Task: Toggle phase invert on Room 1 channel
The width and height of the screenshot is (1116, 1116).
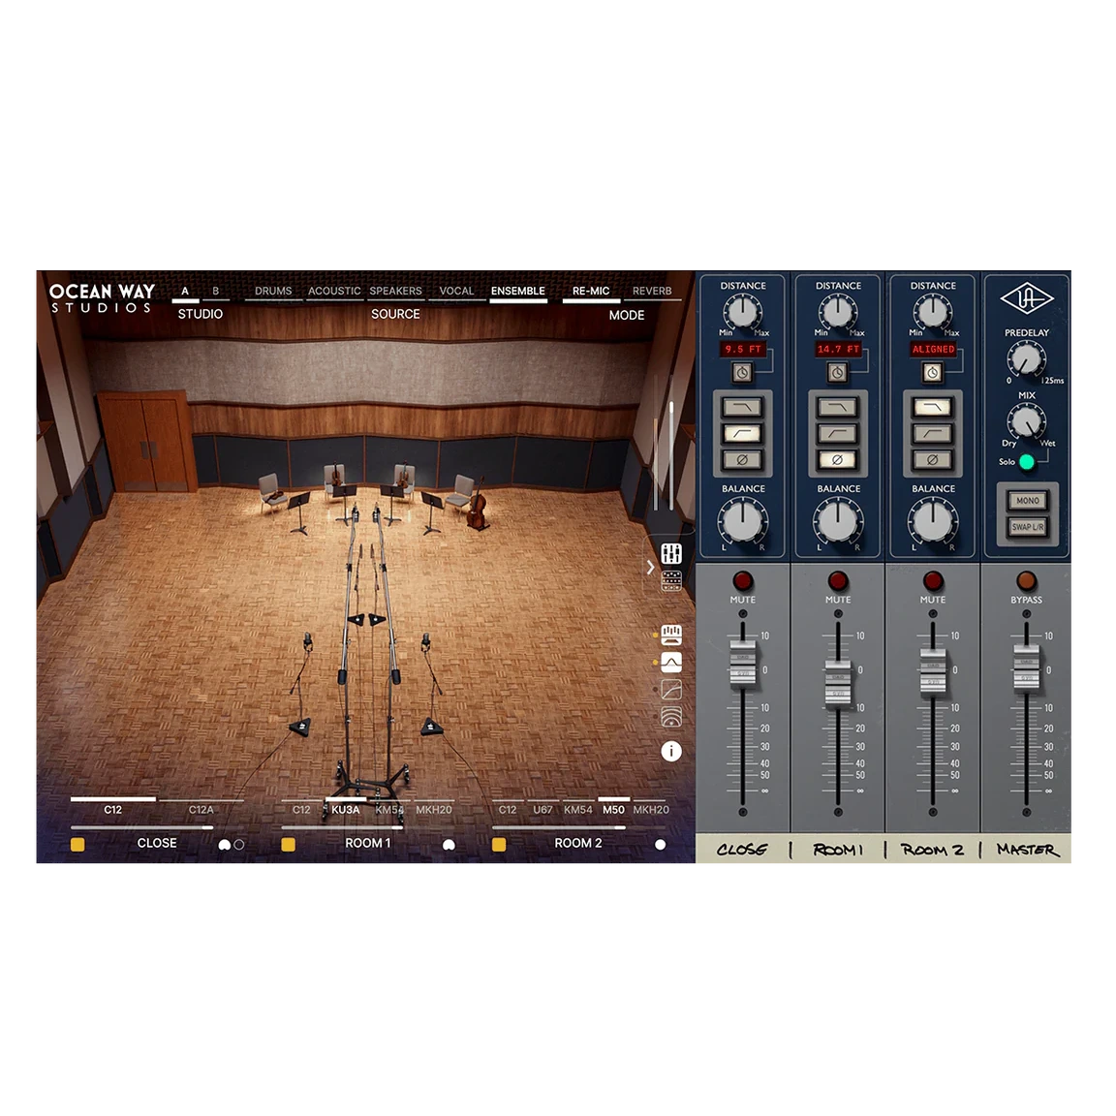Action: (x=838, y=460)
